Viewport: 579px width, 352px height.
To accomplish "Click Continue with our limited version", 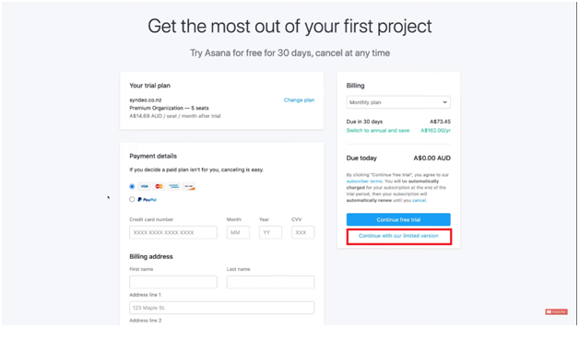I will [398, 236].
